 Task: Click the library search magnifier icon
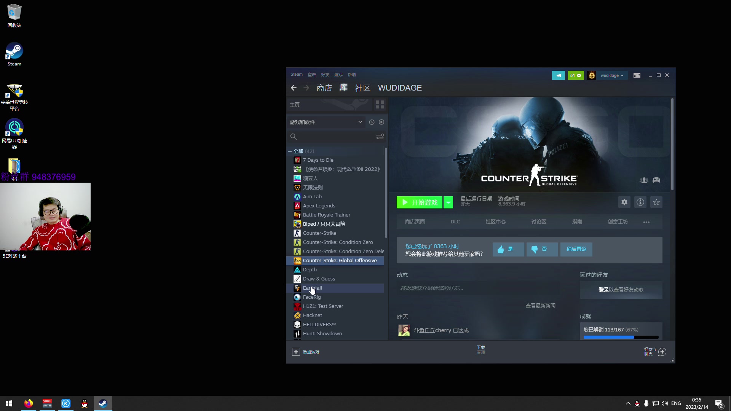pos(293,137)
